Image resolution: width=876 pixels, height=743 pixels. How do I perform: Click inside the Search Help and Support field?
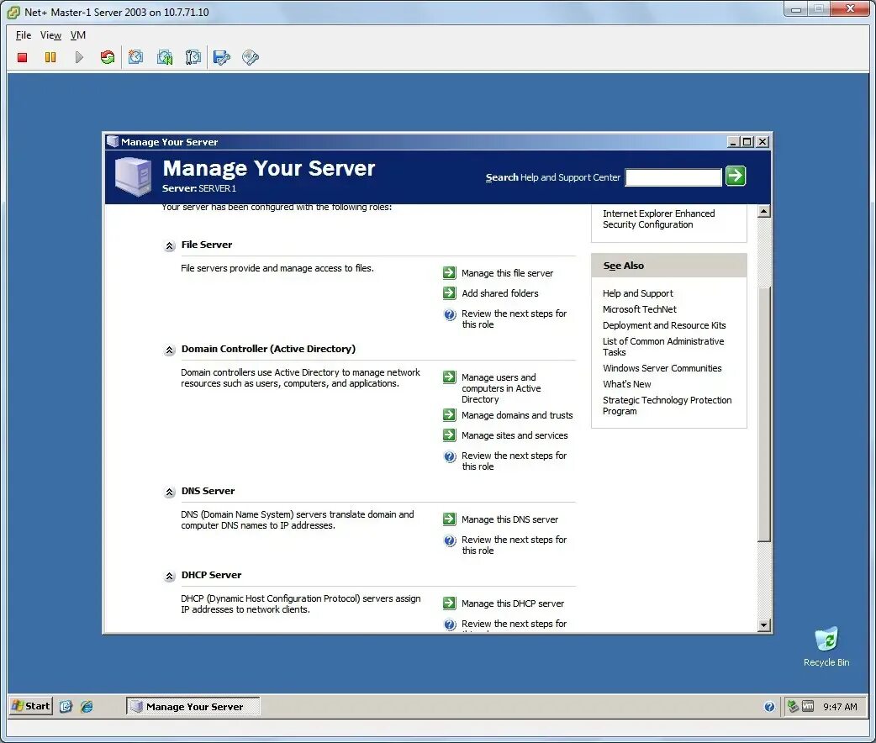[x=673, y=177]
